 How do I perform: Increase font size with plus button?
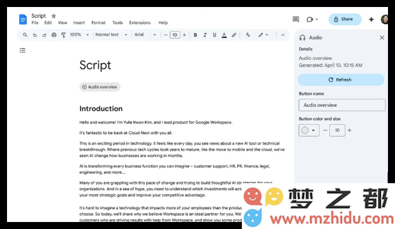(x=184, y=35)
